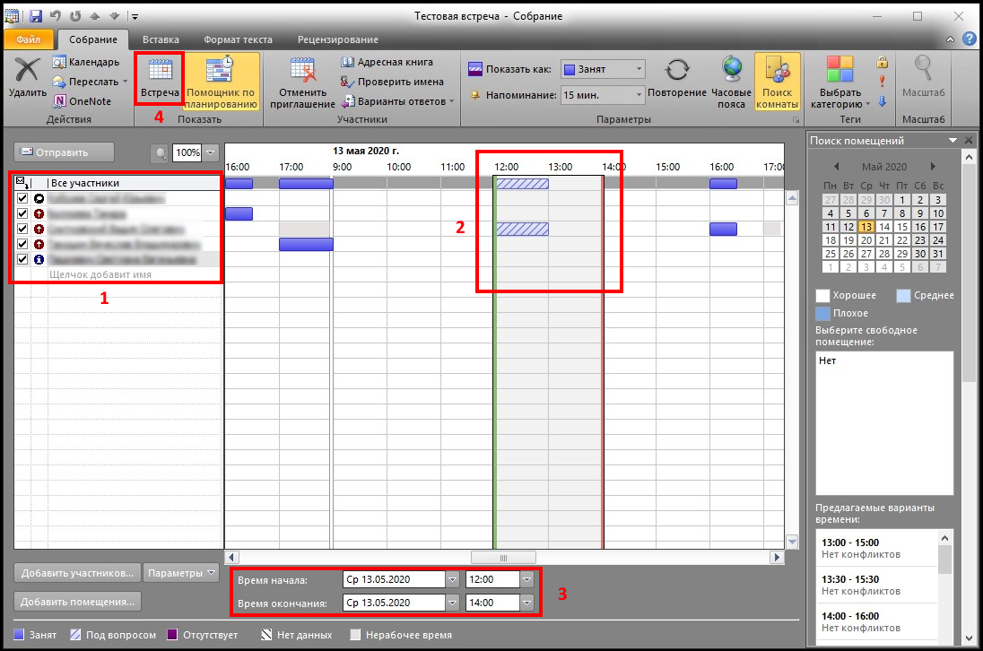Send to OneNote

coord(83,101)
